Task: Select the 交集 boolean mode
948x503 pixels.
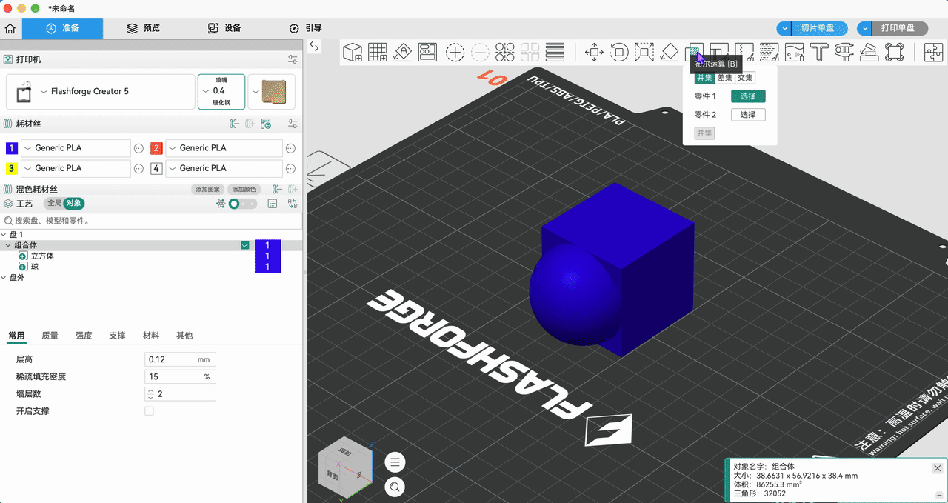Action: pyautogui.click(x=745, y=78)
